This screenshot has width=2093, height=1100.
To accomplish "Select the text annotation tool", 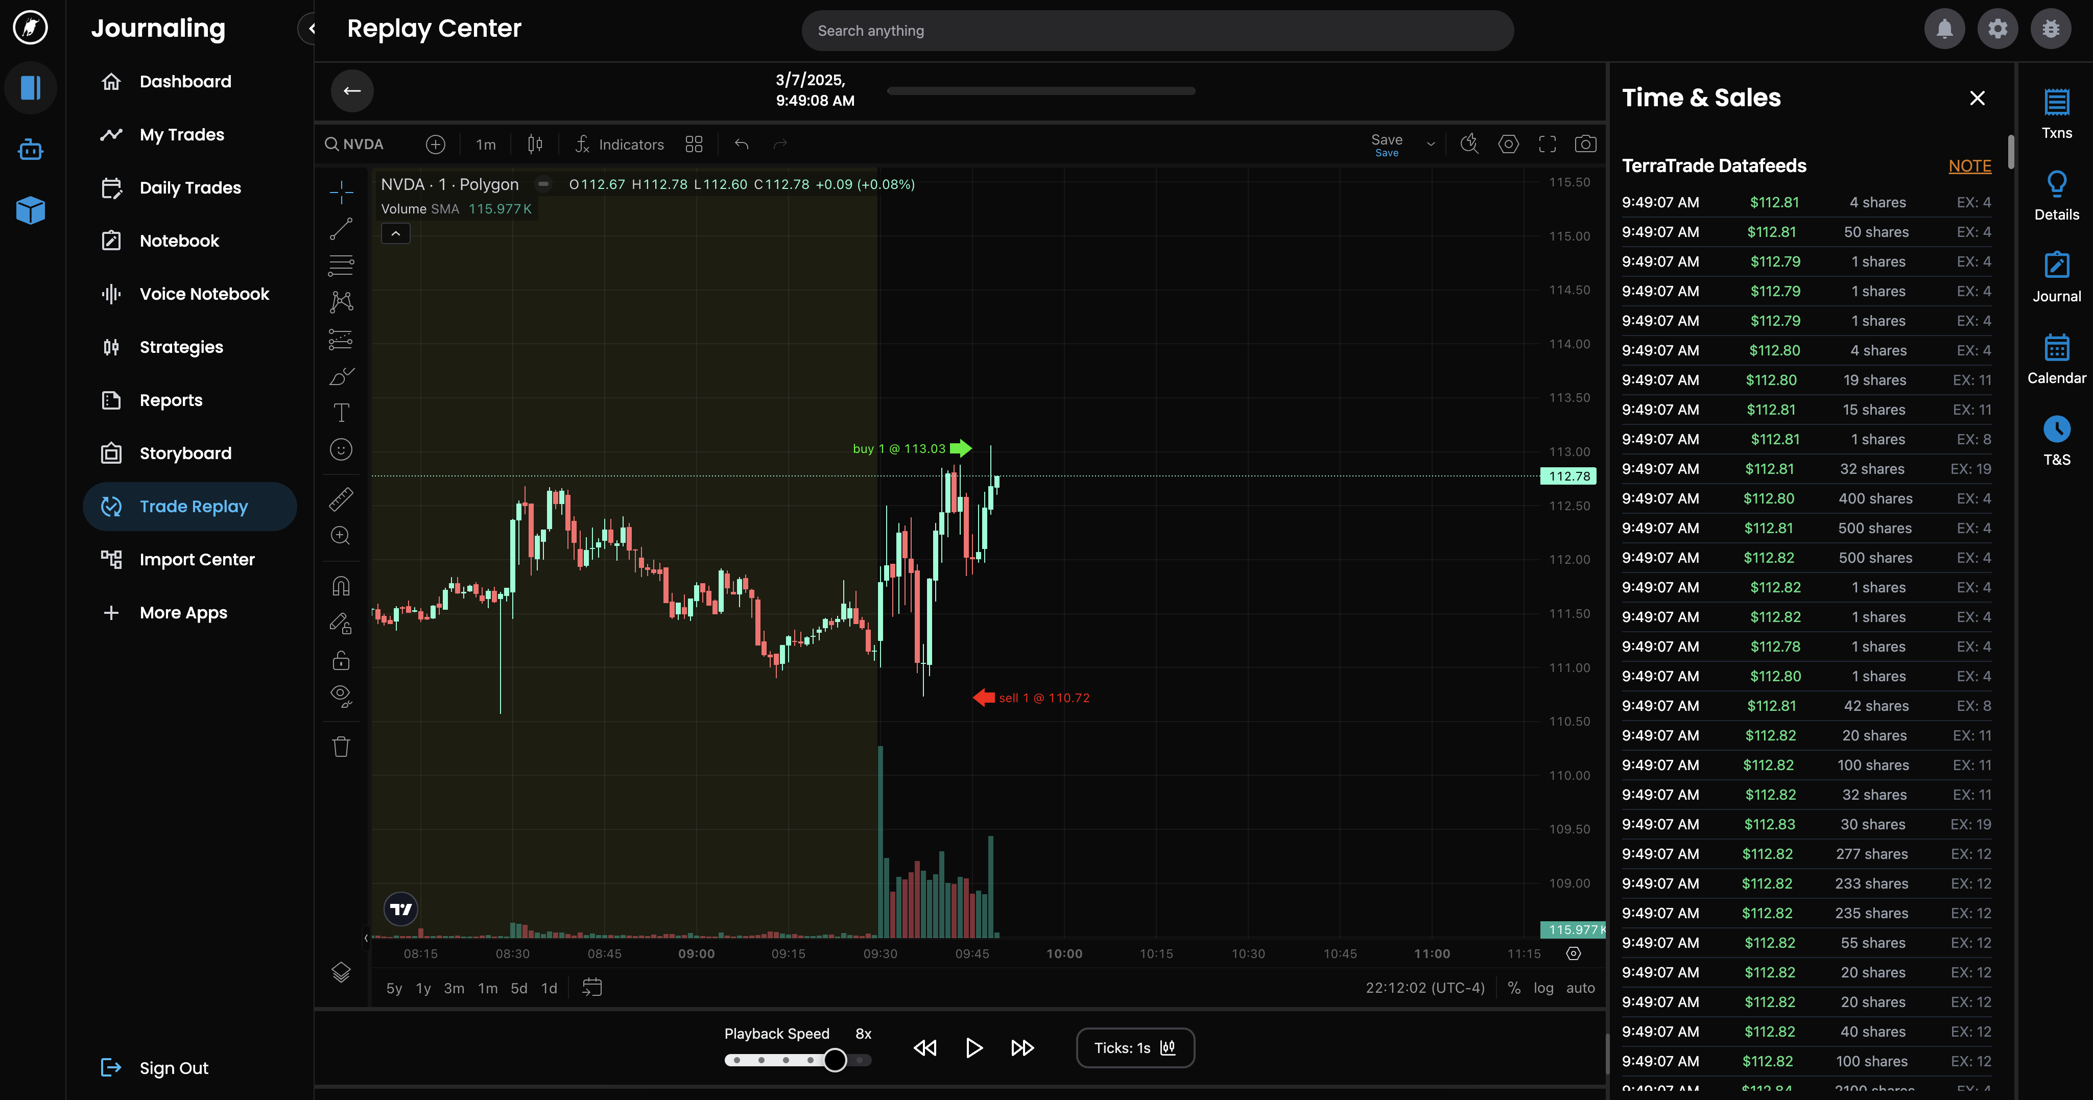I will point(341,413).
